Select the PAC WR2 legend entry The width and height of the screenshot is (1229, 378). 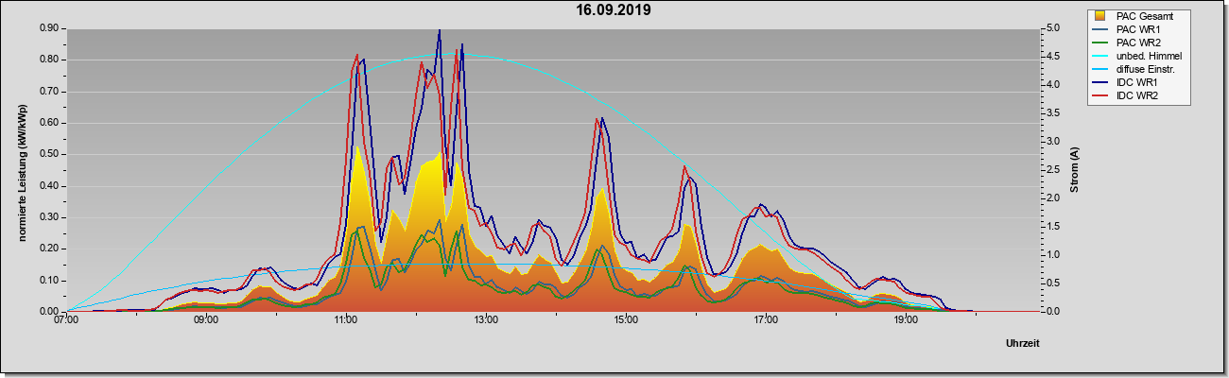point(1134,43)
